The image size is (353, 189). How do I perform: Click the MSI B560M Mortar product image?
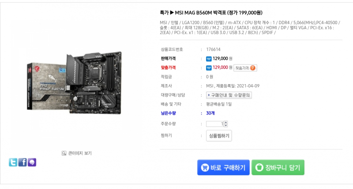pyautogui.click(x=74, y=83)
